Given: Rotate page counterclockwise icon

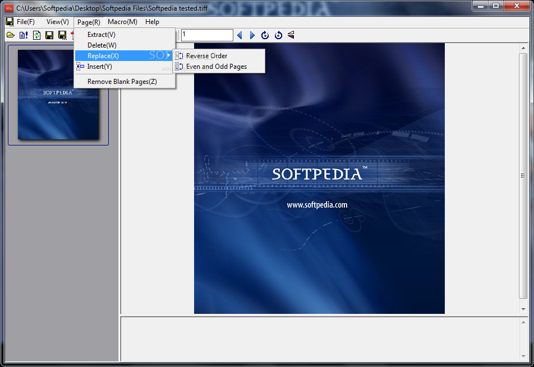Looking at the screenshot, I should pyautogui.click(x=278, y=35).
